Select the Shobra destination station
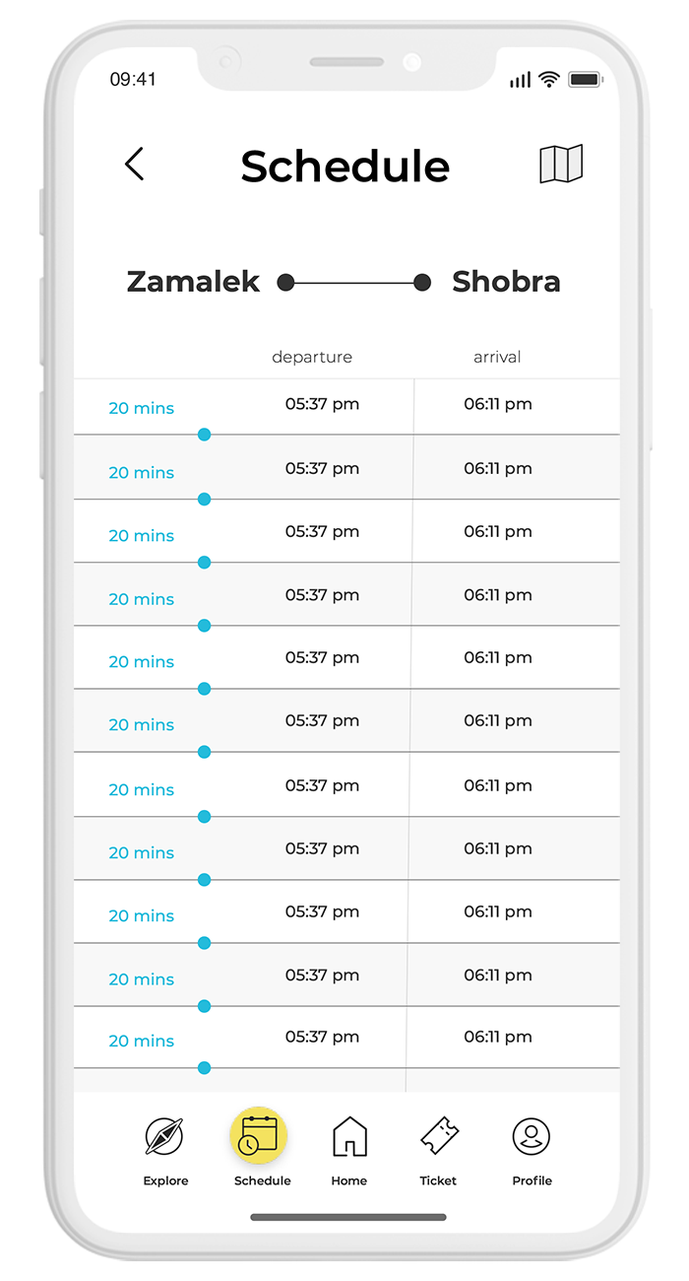This screenshot has width=689, height=1281. pos(506,282)
